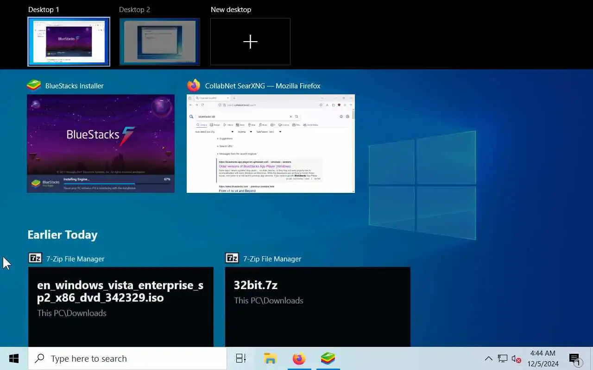Click the taskbar search box
Viewport: 593px width, 370px height.
point(127,358)
